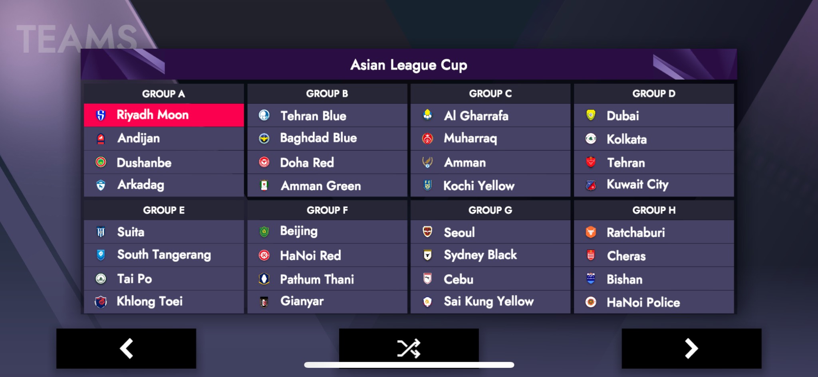The width and height of the screenshot is (818, 377).
Task: Click the Khlong Toei team badge
Action: coord(101,302)
